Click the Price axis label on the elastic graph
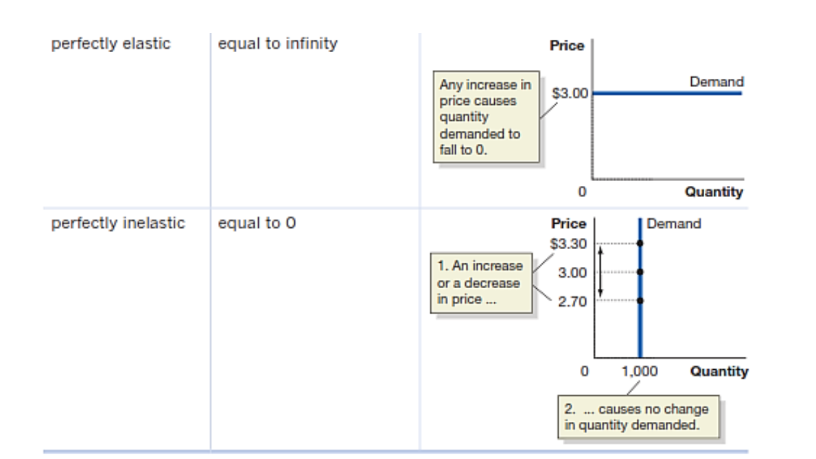This screenshot has width=816, height=459. 568,46
